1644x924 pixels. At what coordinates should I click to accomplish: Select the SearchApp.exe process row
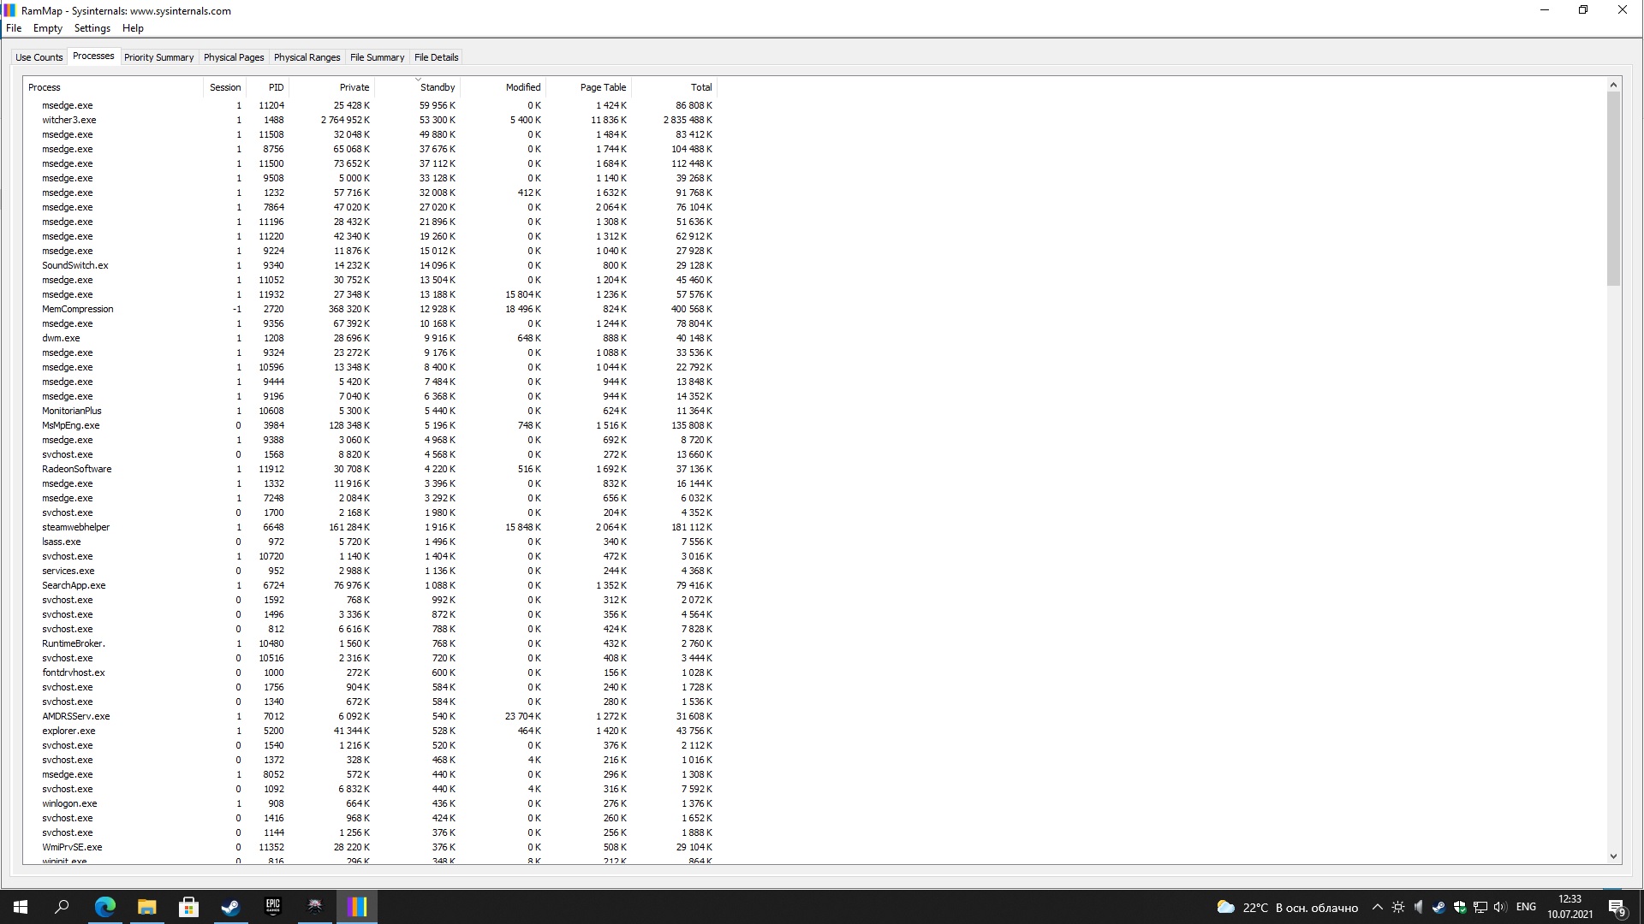[x=370, y=585]
